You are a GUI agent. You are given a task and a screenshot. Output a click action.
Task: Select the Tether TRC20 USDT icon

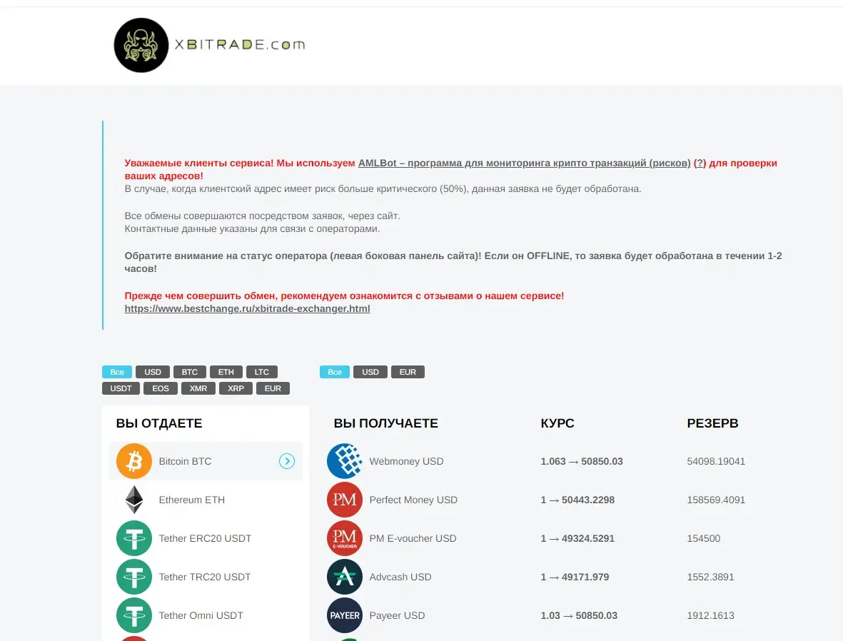[x=133, y=577]
